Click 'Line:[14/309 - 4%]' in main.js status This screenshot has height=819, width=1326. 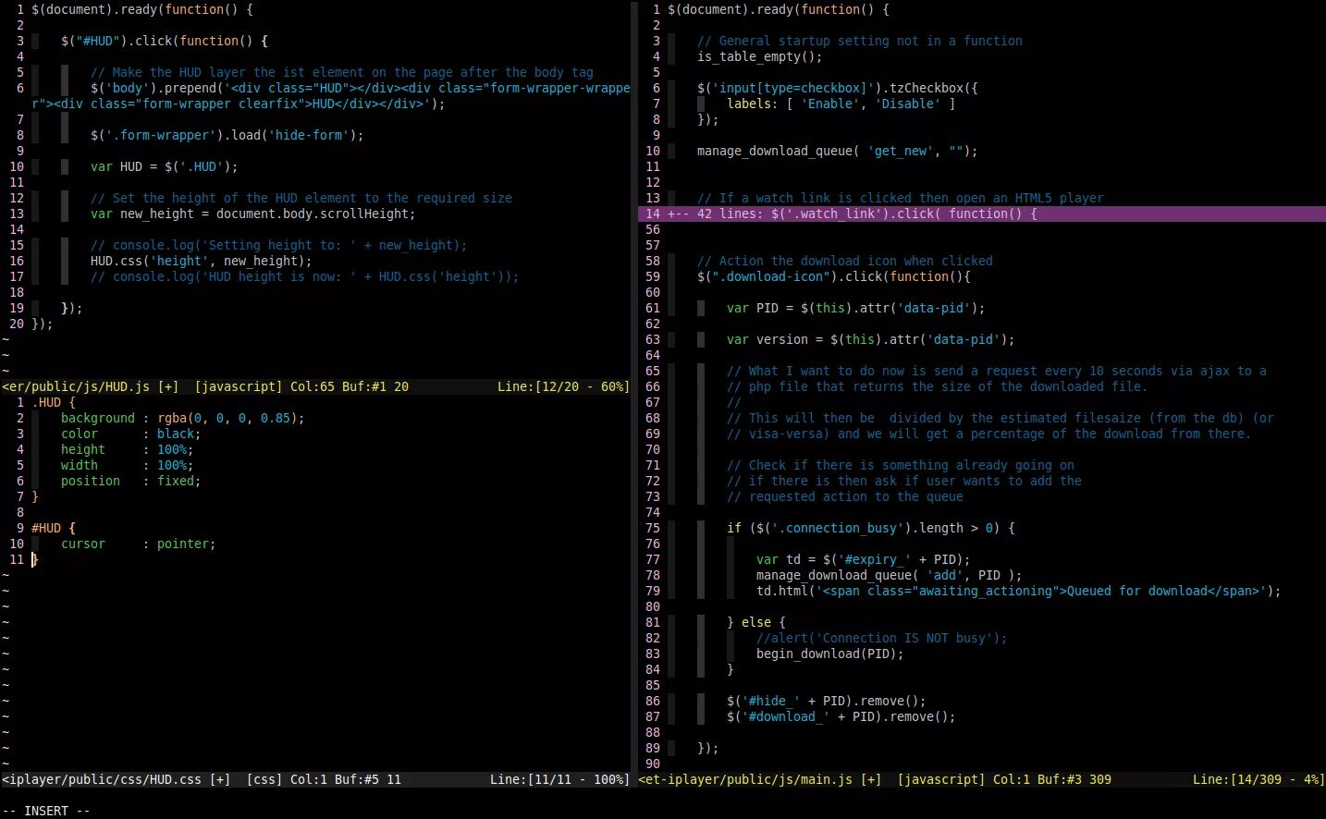click(1258, 779)
